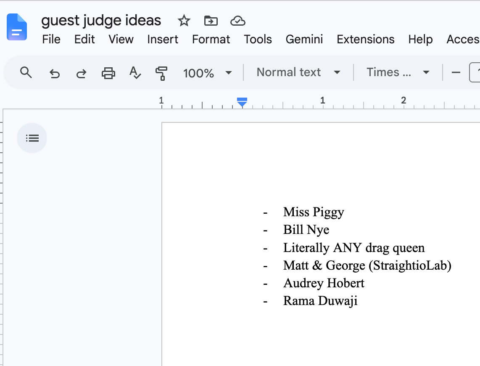Image resolution: width=480 pixels, height=366 pixels.
Task: Open the Edit menu
Action: [84, 40]
